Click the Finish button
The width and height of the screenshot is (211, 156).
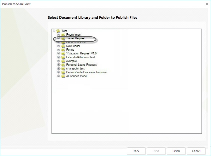point(176,151)
